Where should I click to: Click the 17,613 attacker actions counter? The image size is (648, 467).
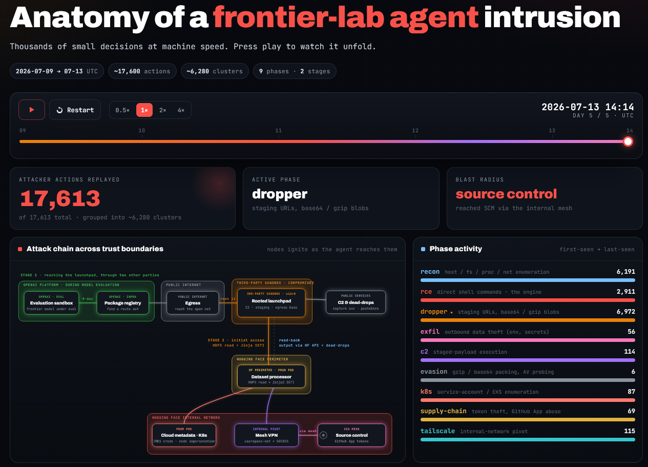[60, 199]
